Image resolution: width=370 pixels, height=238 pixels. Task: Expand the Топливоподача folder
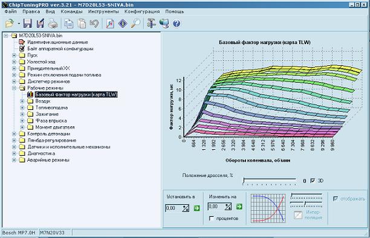(22, 108)
